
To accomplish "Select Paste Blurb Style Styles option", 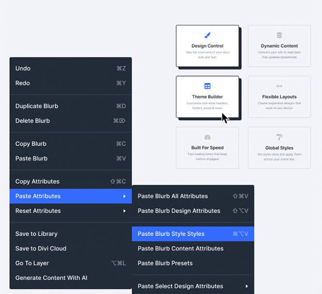I will pos(171,234).
